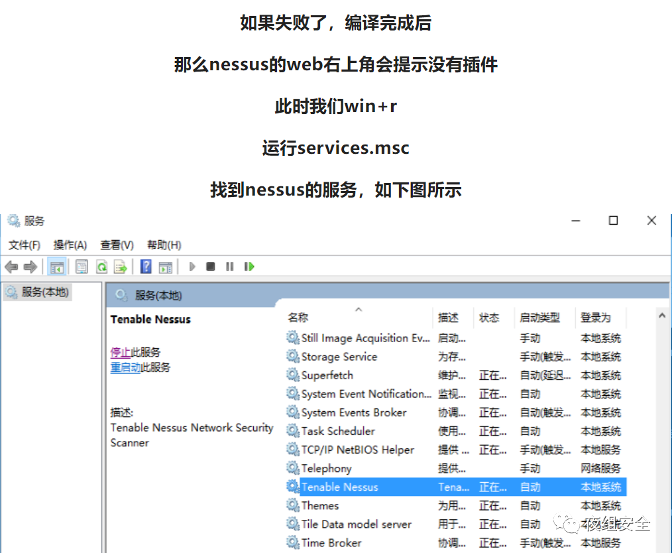Maximize the 服务 window
This screenshot has width=672, height=553.
[613, 221]
